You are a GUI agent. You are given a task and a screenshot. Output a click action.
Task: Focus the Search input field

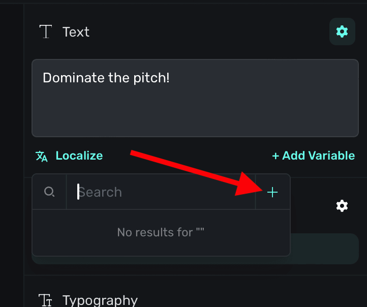click(161, 192)
